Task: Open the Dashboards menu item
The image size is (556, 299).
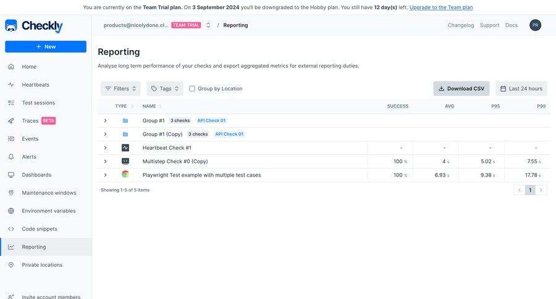Action: pos(36,175)
